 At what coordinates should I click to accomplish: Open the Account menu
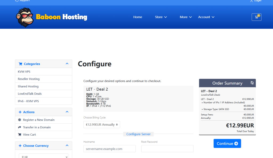coord(206,17)
